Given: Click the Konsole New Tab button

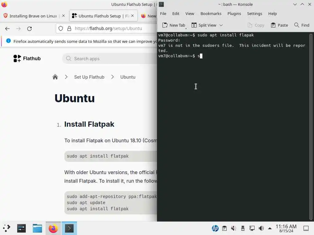Looking at the screenshot, I should click(x=174, y=25).
